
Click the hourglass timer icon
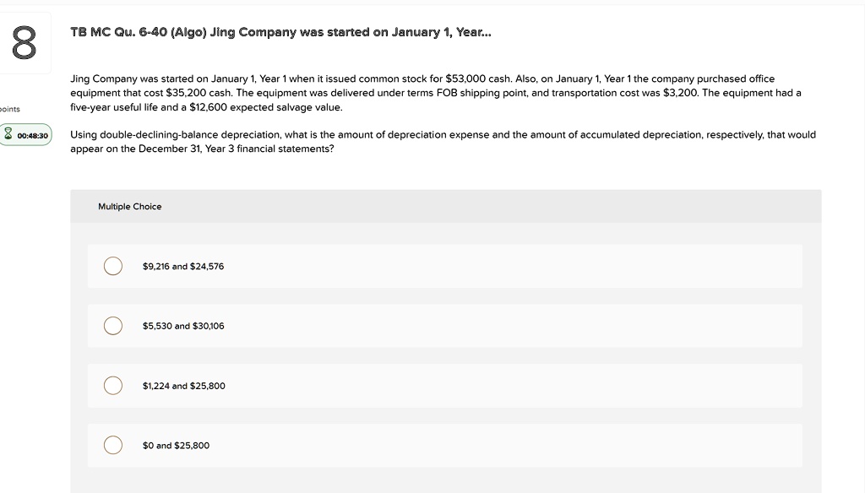click(x=8, y=134)
